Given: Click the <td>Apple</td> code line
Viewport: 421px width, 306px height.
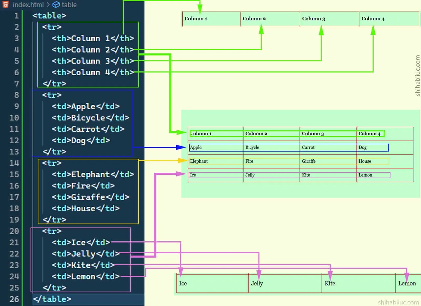Looking at the screenshot, I should [86, 106].
